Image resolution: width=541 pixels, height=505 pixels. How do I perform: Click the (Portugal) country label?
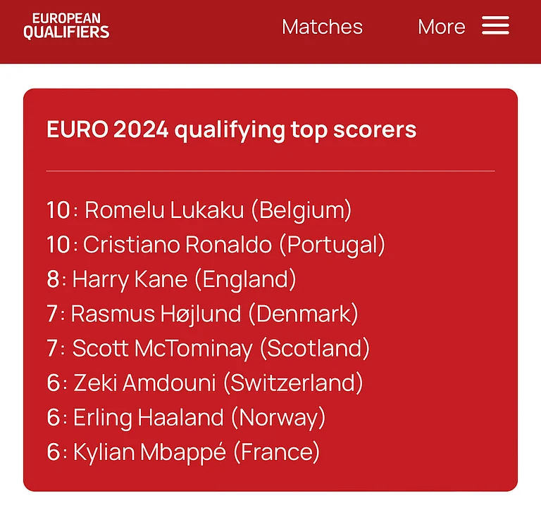[332, 245]
